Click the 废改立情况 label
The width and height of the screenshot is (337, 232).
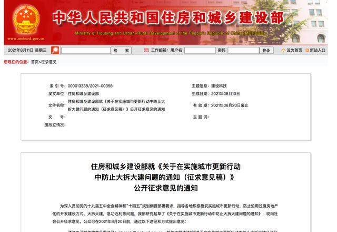55,125
